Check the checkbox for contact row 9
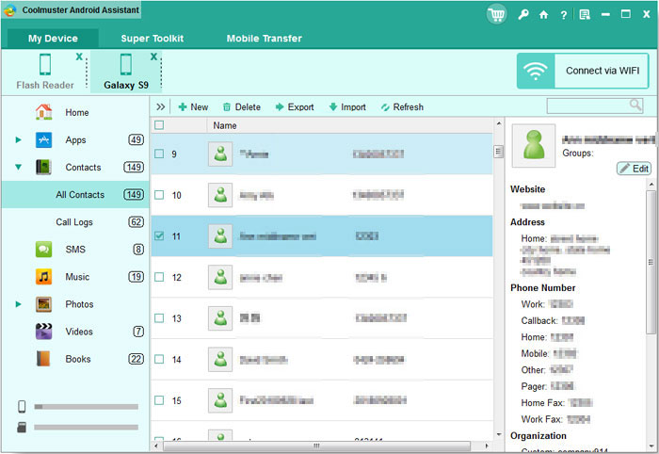This screenshot has width=659, height=454. click(159, 154)
